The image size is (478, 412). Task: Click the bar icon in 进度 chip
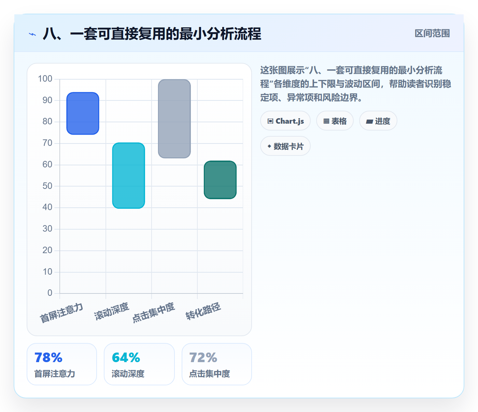pos(369,121)
